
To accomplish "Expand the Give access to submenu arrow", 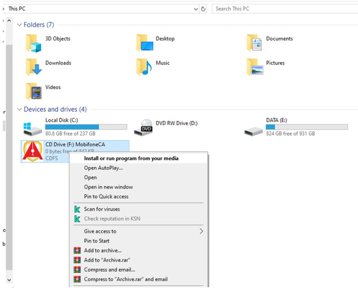I will point(201,231).
